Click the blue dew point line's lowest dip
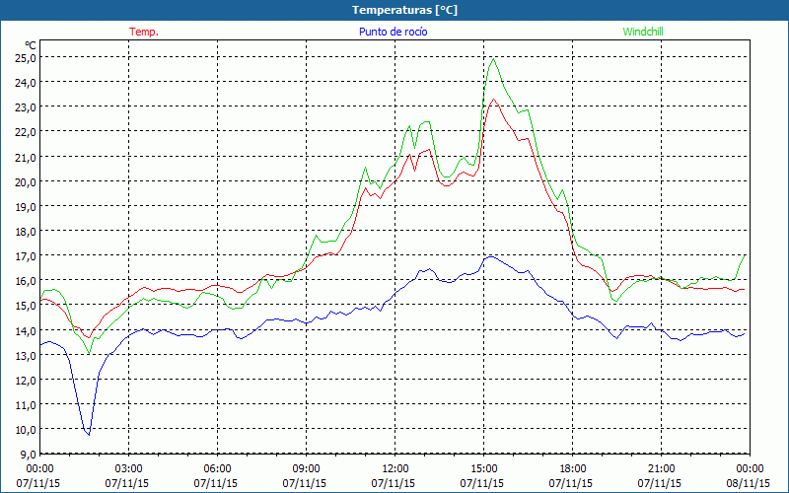This screenshot has width=789, height=493. click(x=89, y=434)
